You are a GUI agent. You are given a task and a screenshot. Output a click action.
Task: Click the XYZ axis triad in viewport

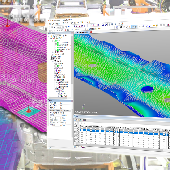pos(82,107)
